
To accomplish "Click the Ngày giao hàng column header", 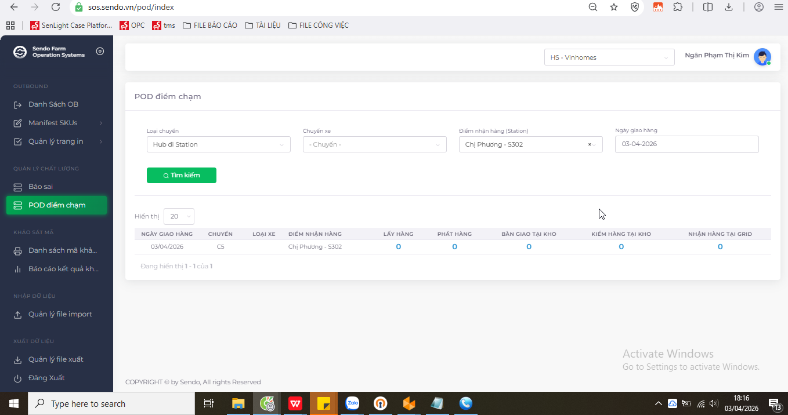I will click(167, 234).
